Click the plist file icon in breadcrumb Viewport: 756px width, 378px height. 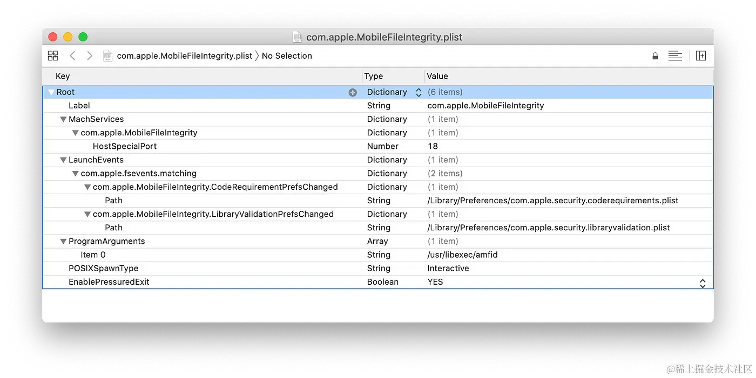(x=108, y=56)
